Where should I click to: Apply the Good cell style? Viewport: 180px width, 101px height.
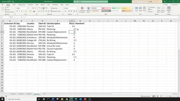point(116,8)
